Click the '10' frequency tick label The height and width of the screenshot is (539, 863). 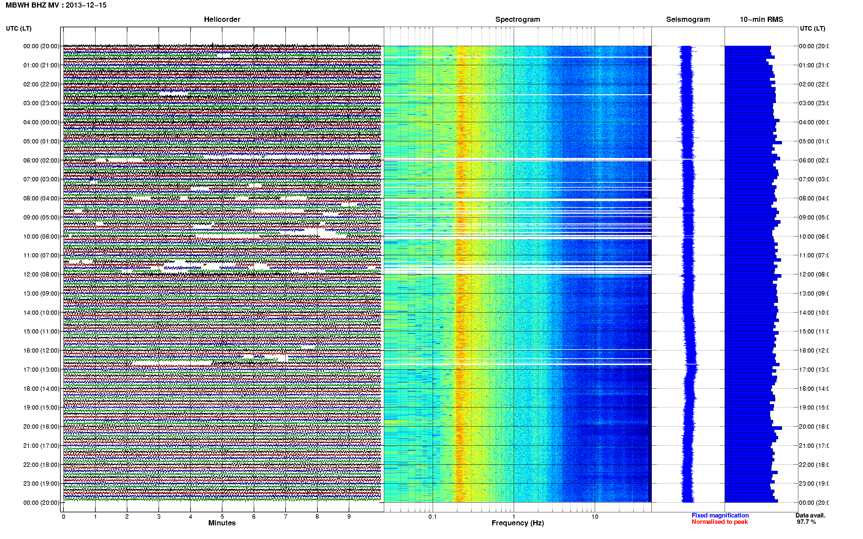[x=595, y=517]
